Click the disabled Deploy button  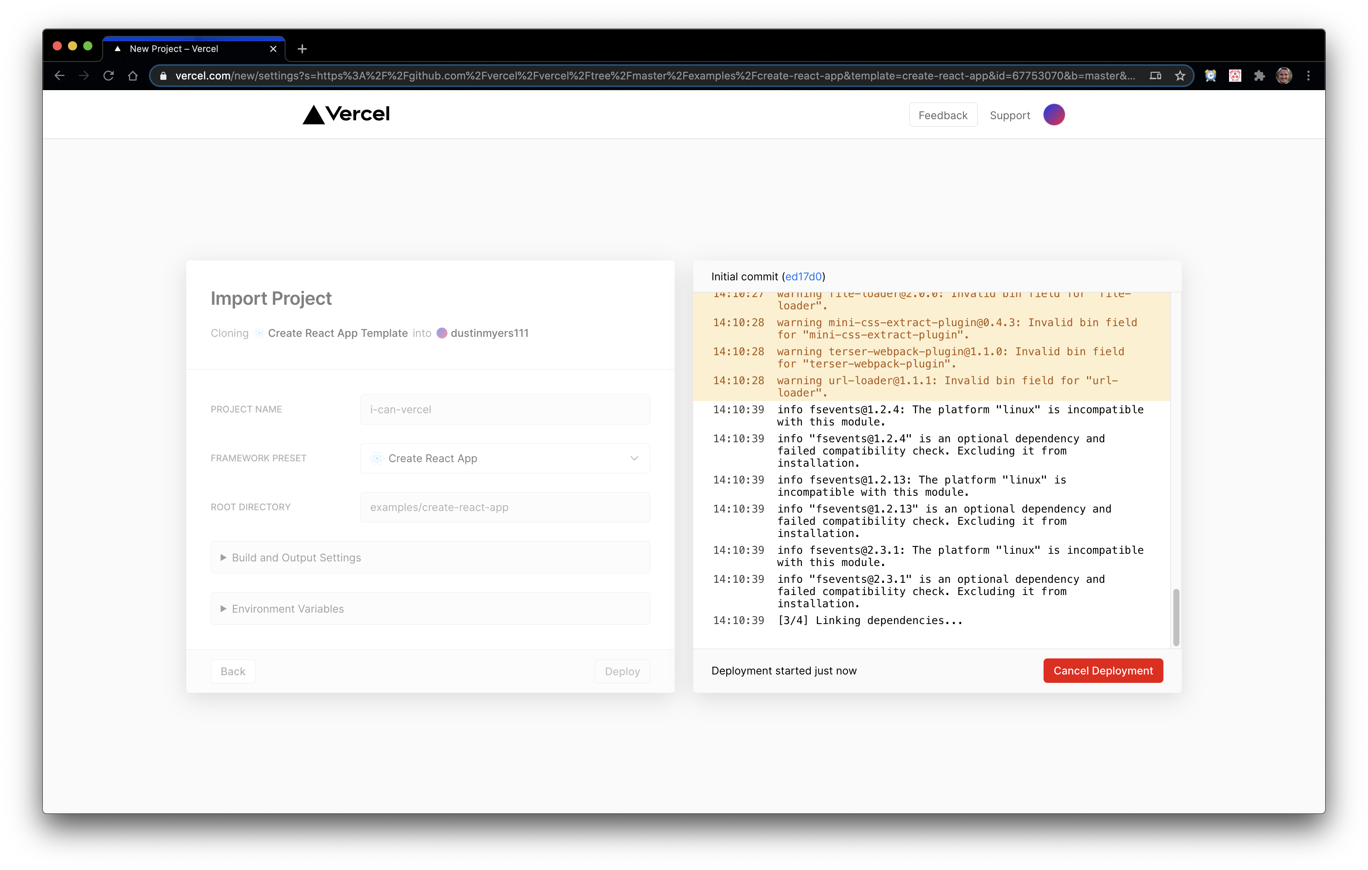622,671
